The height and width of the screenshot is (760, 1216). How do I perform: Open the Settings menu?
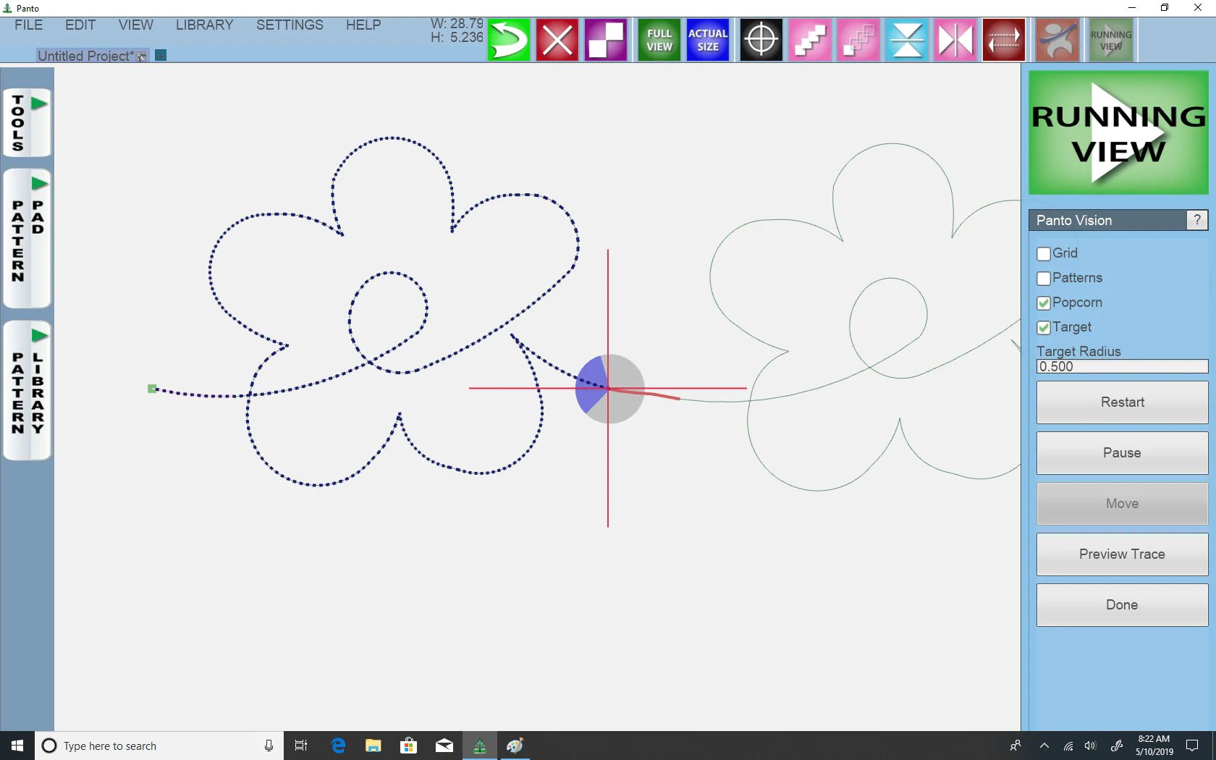pos(290,25)
